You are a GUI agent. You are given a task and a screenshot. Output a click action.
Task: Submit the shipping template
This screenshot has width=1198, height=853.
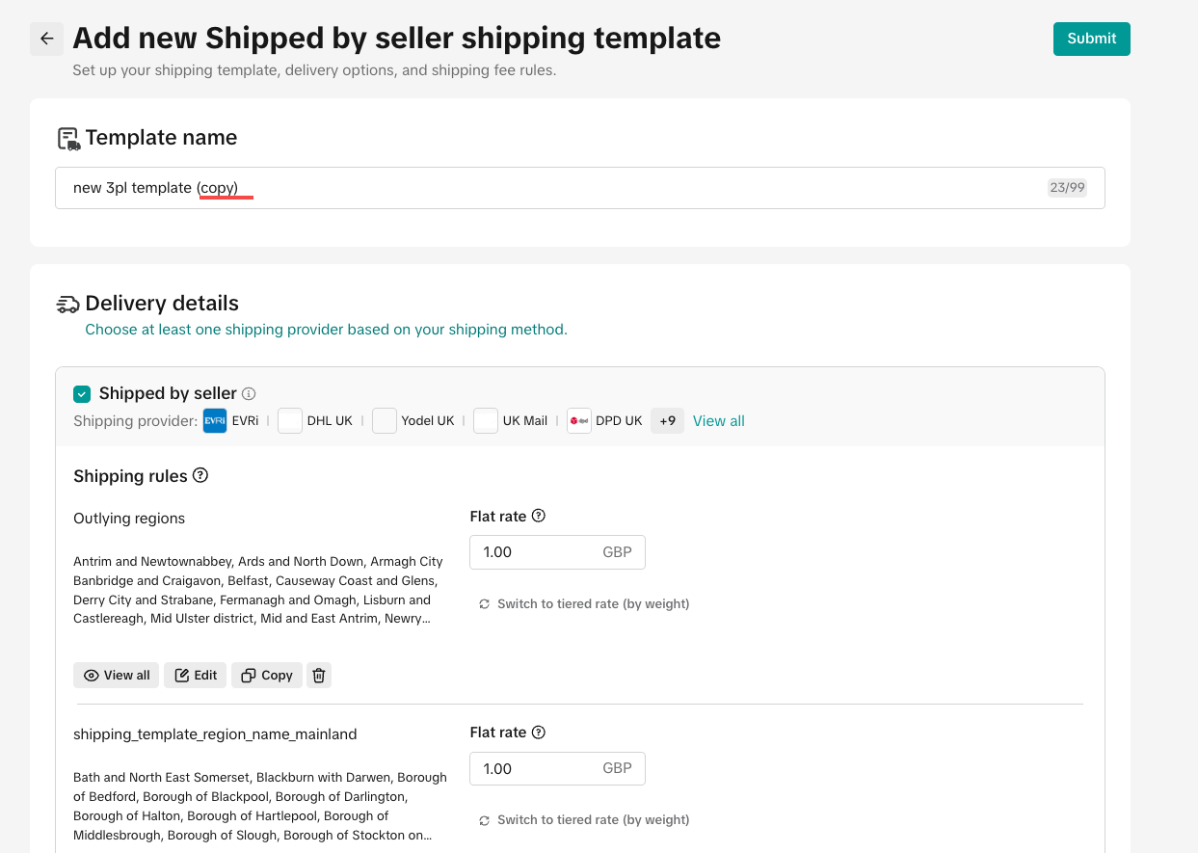coord(1091,39)
